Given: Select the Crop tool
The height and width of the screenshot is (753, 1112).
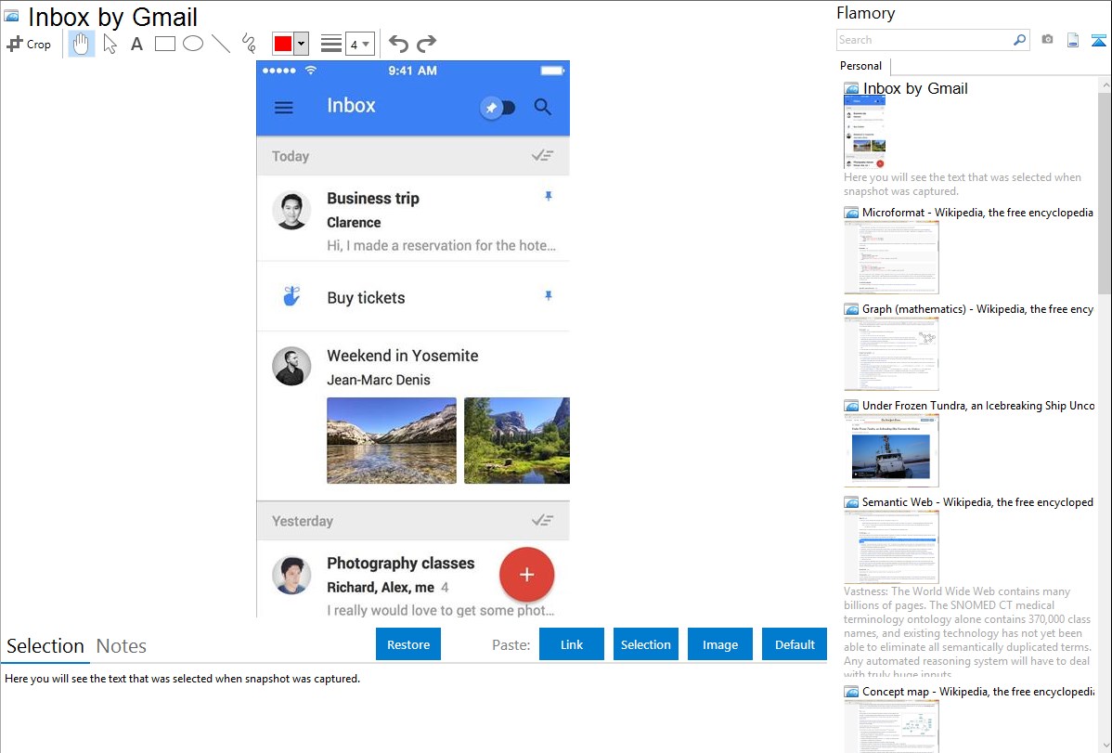Looking at the screenshot, I should [29, 44].
